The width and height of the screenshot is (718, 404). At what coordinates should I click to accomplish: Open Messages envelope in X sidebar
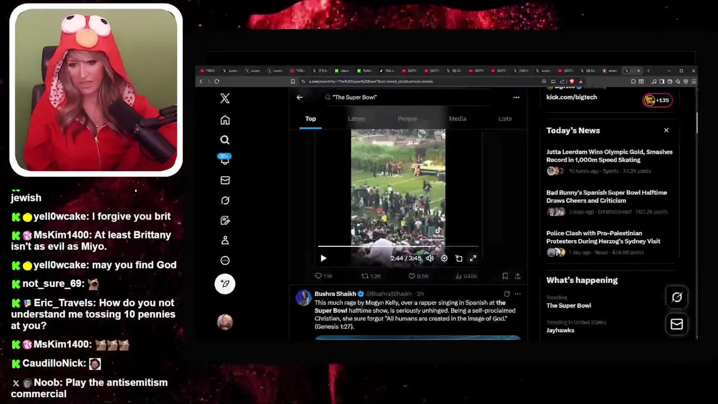tap(225, 180)
